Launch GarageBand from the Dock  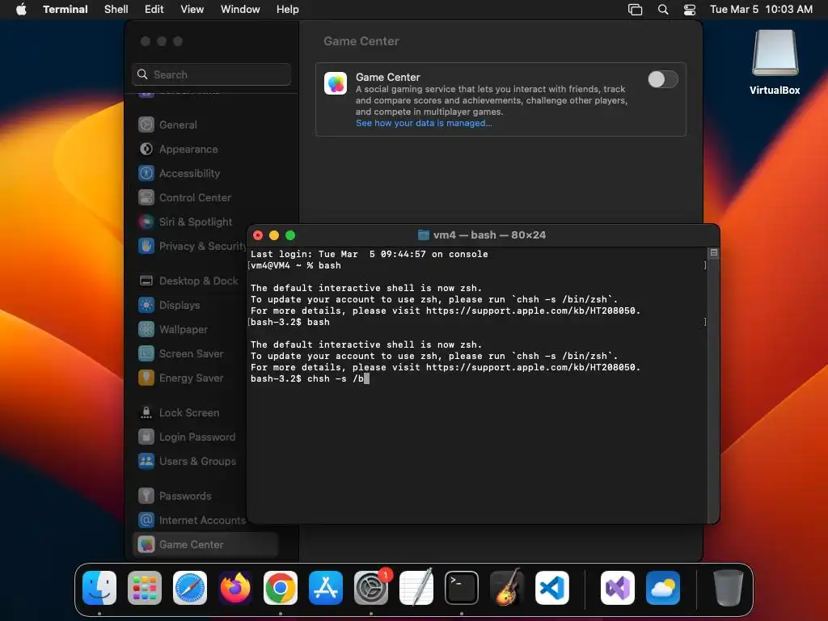[507, 588]
